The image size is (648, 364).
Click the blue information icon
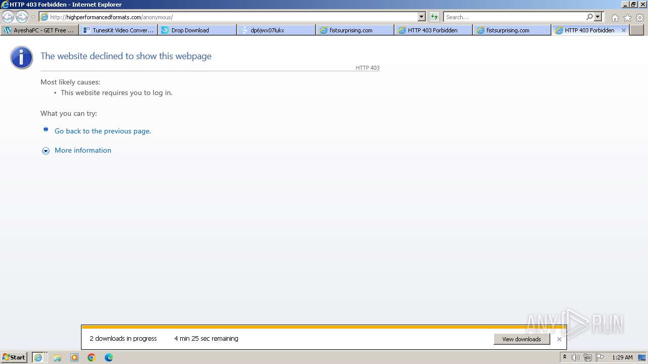[21, 58]
